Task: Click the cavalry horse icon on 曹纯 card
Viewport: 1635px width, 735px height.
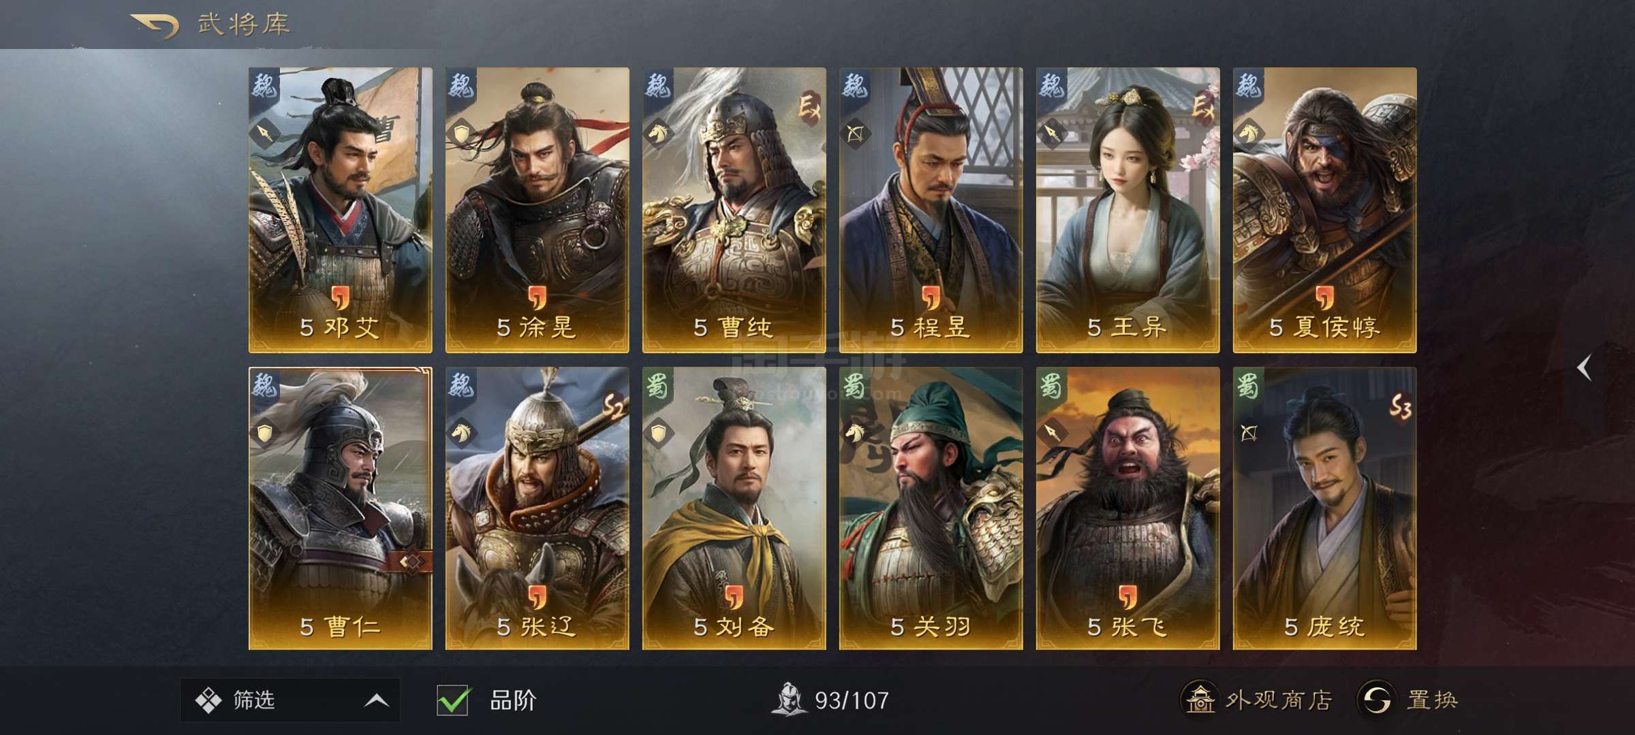Action: pos(659,133)
